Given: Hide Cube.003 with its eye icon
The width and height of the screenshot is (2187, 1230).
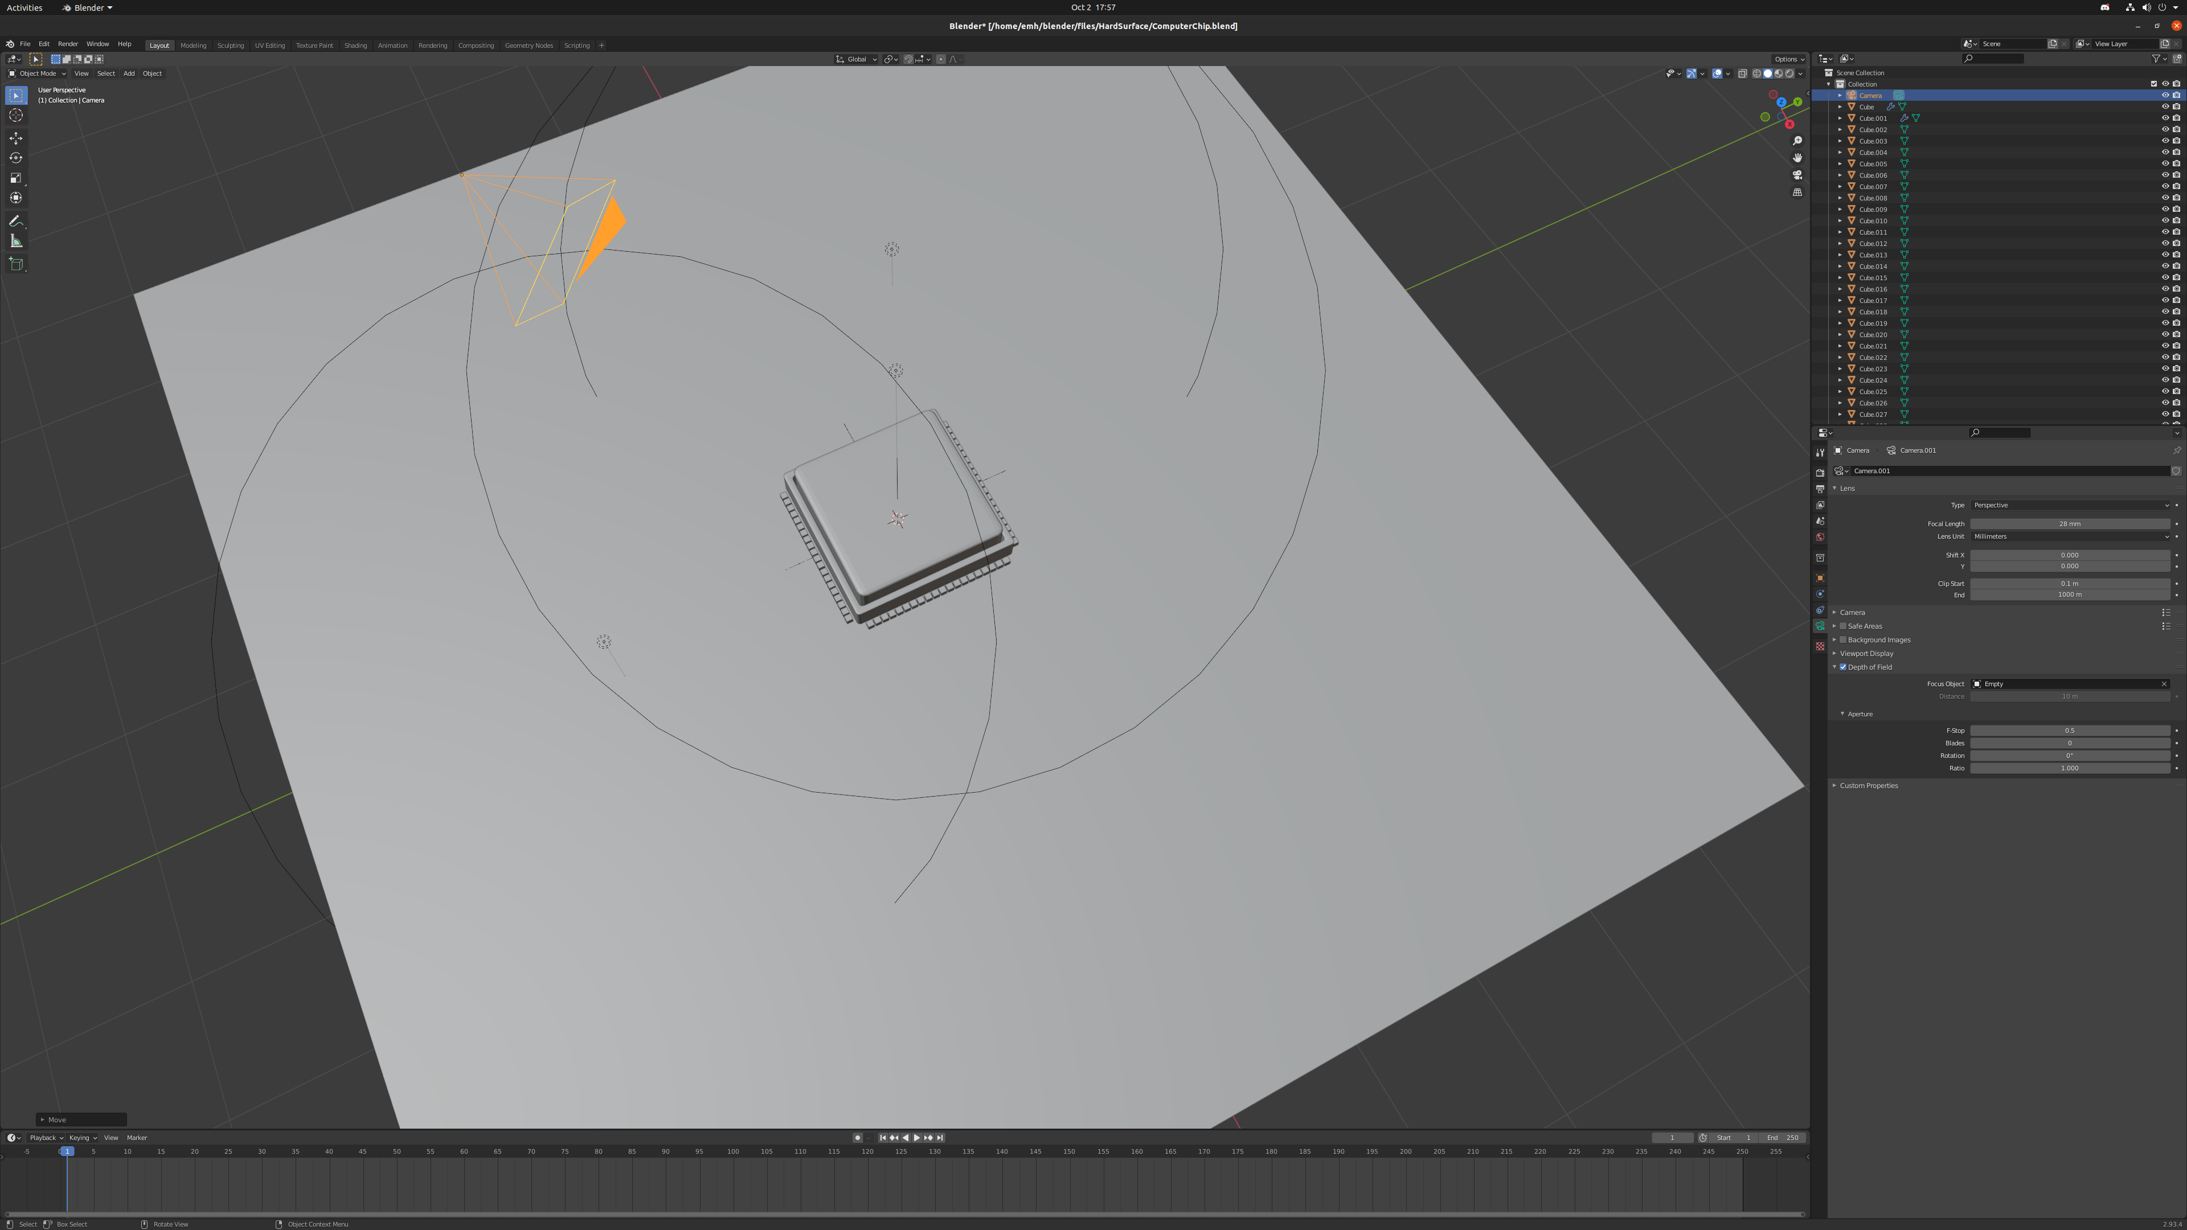Looking at the screenshot, I should pos(2165,141).
